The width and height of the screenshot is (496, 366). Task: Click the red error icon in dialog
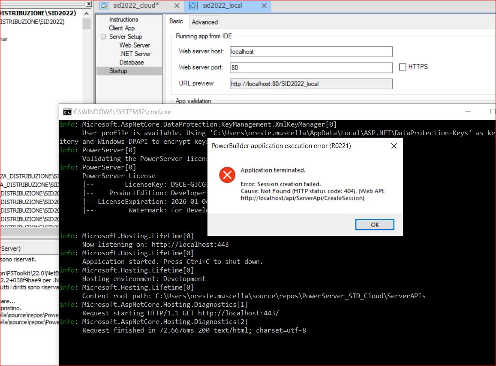[x=227, y=175]
